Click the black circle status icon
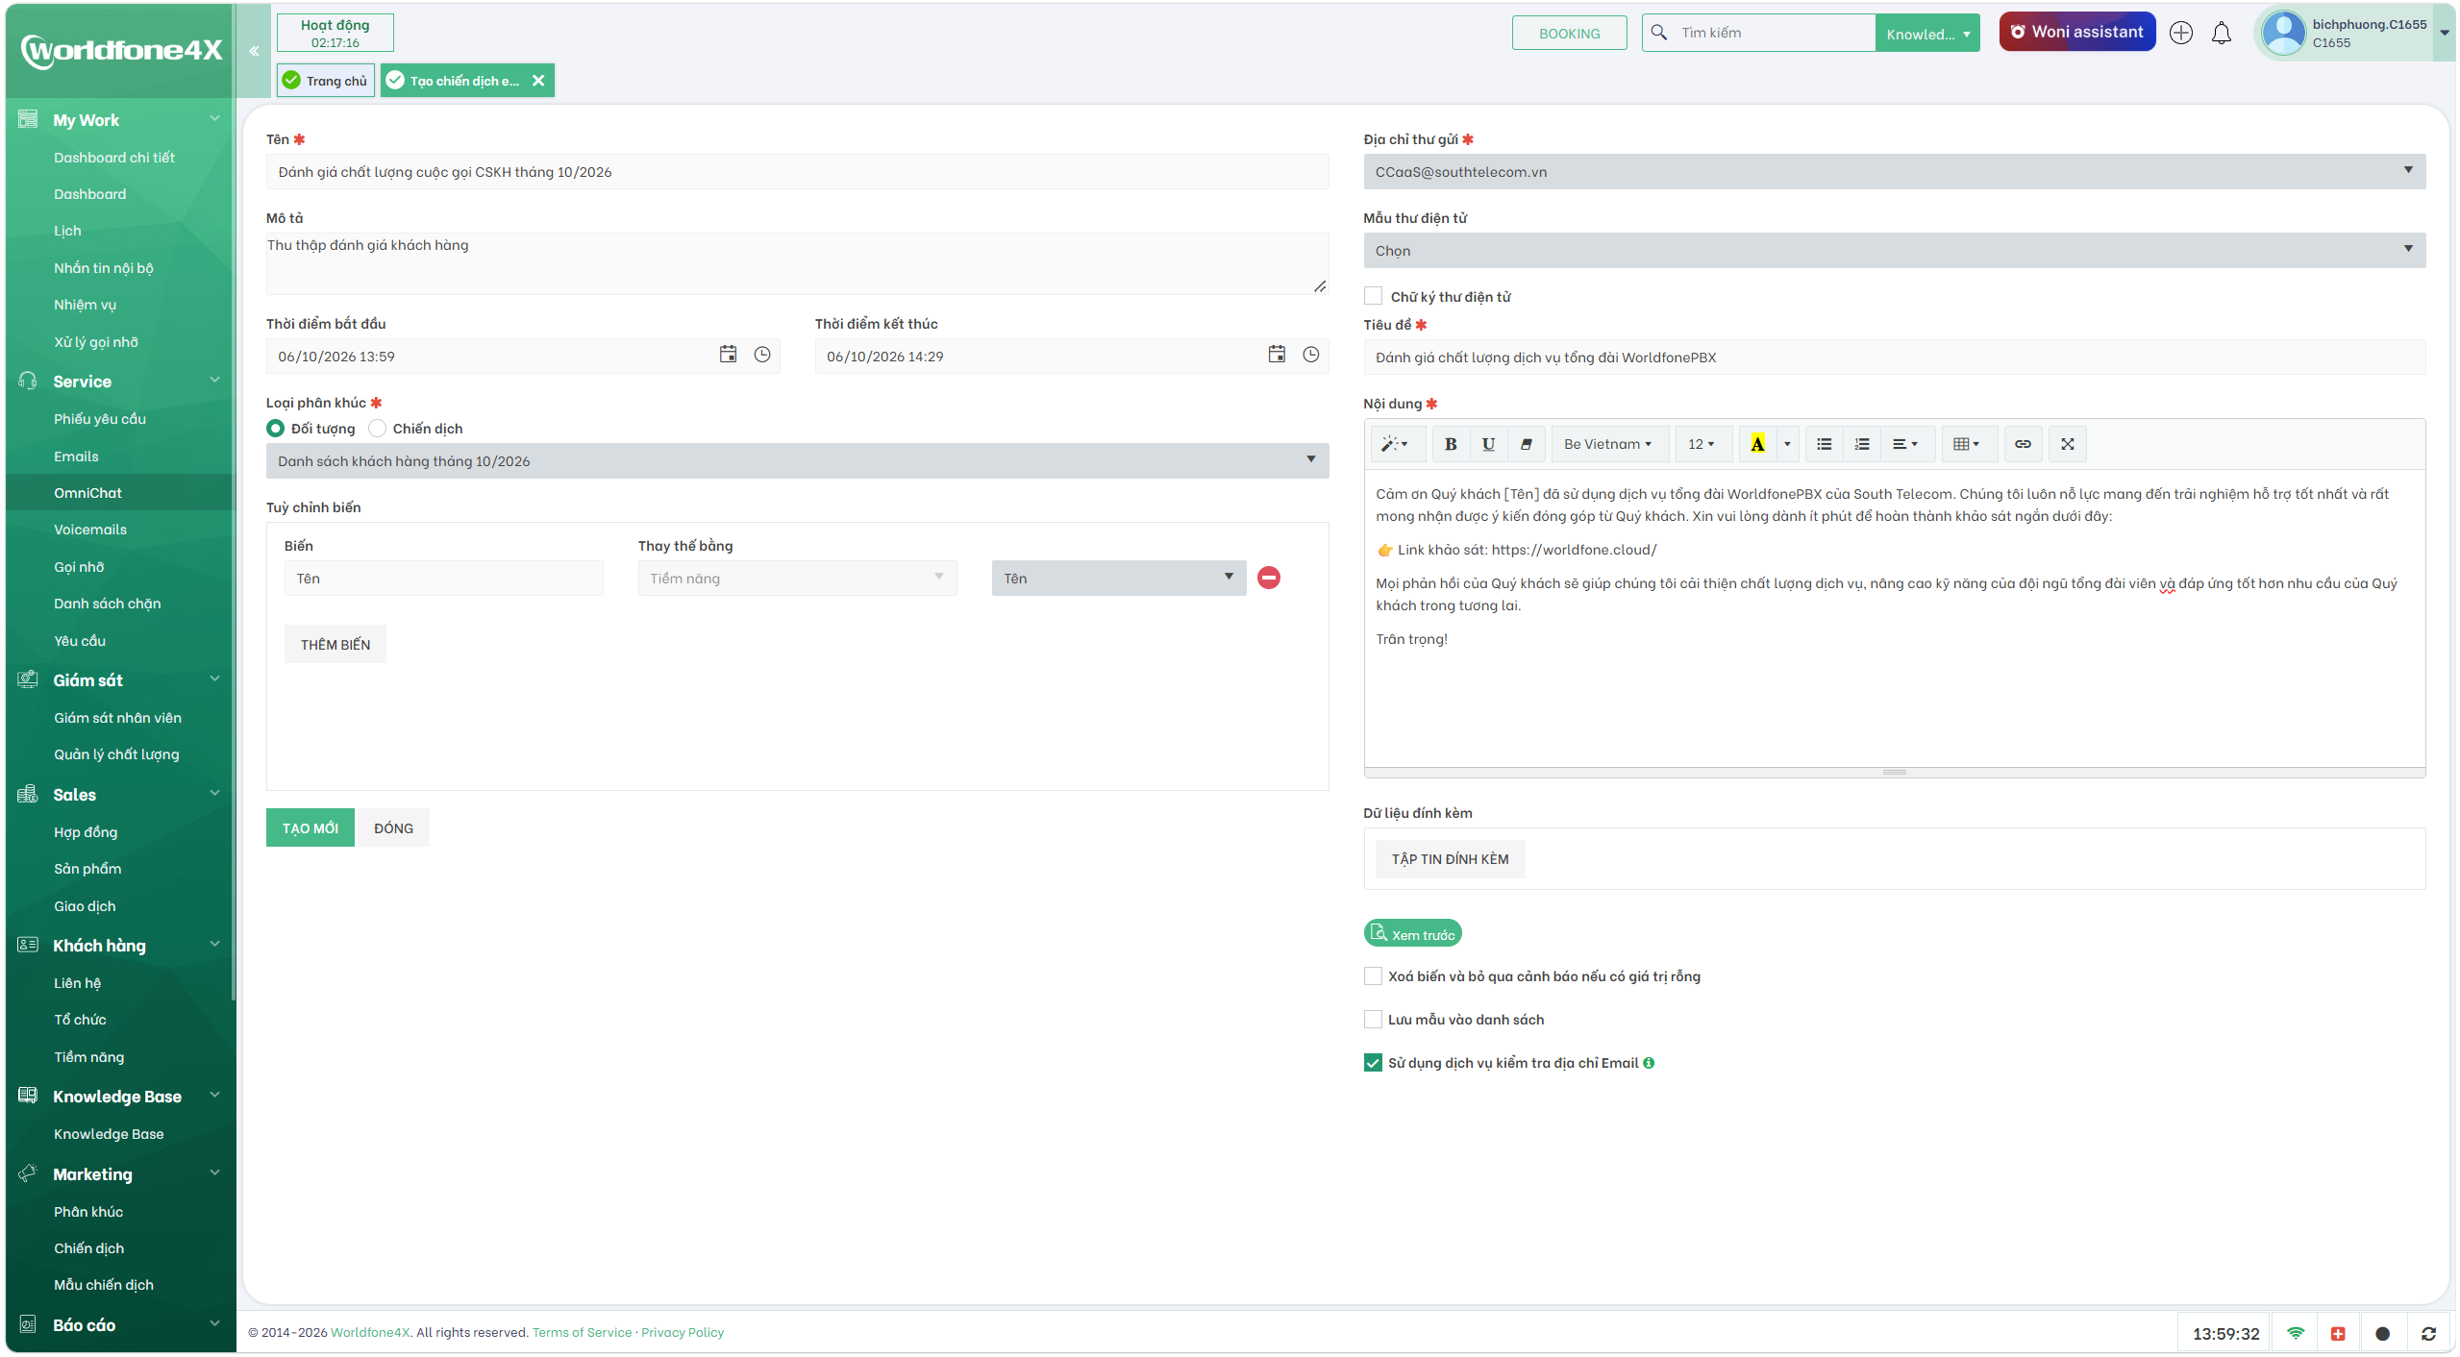This screenshot has width=2460, height=1357. click(x=2382, y=1333)
